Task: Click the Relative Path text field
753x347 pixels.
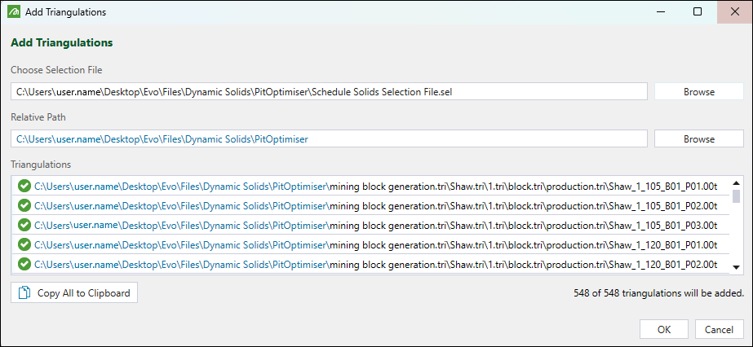Action: point(329,139)
